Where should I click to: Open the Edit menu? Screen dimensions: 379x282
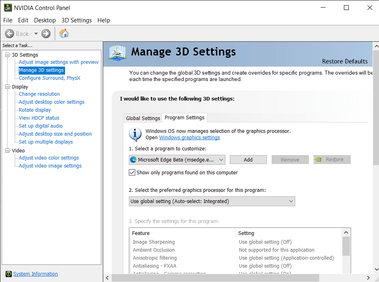click(23, 20)
